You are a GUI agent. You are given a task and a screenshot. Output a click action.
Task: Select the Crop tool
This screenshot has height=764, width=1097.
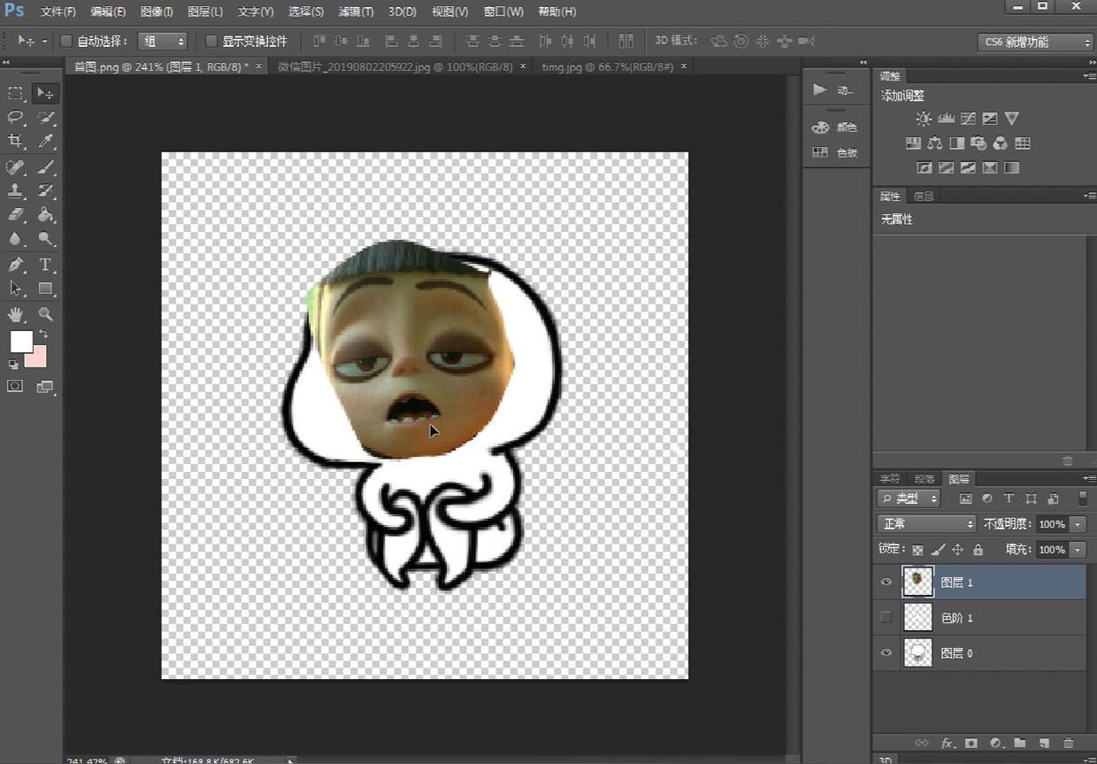(x=16, y=141)
